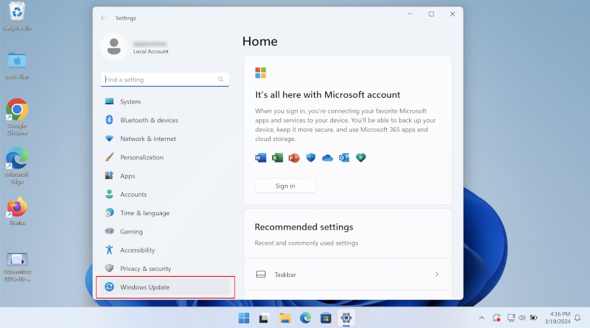Open Windows Update page

165,287
